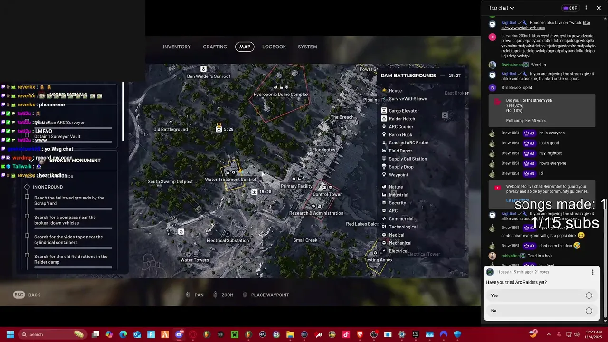Click the Zoom control hint

point(223,295)
